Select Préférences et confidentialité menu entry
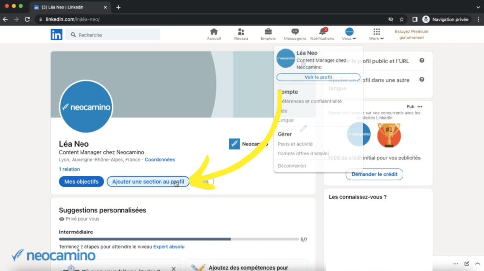This screenshot has height=271, width=484. (x=310, y=101)
